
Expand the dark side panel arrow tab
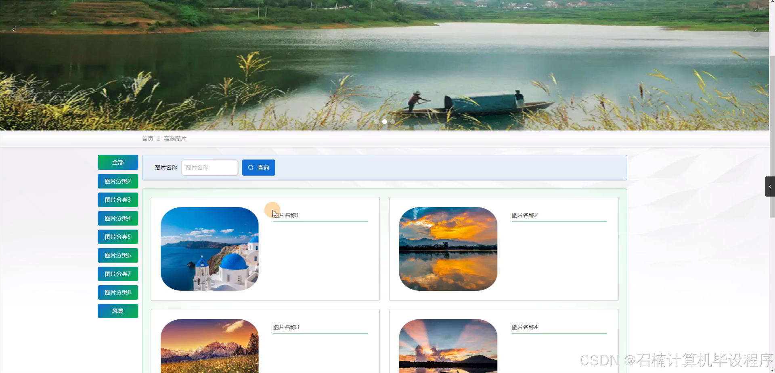tap(770, 186)
